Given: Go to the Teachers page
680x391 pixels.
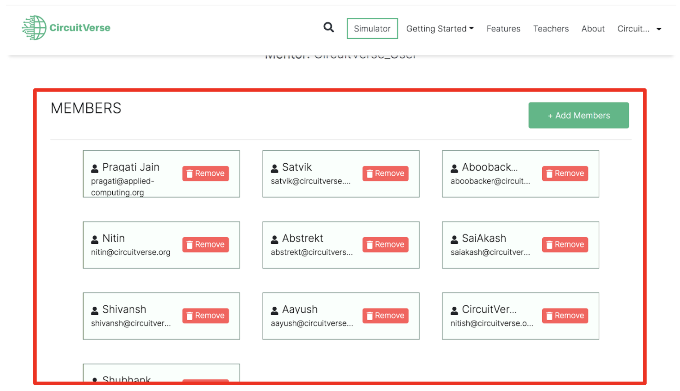Looking at the screenshot, I should point(551,29).
